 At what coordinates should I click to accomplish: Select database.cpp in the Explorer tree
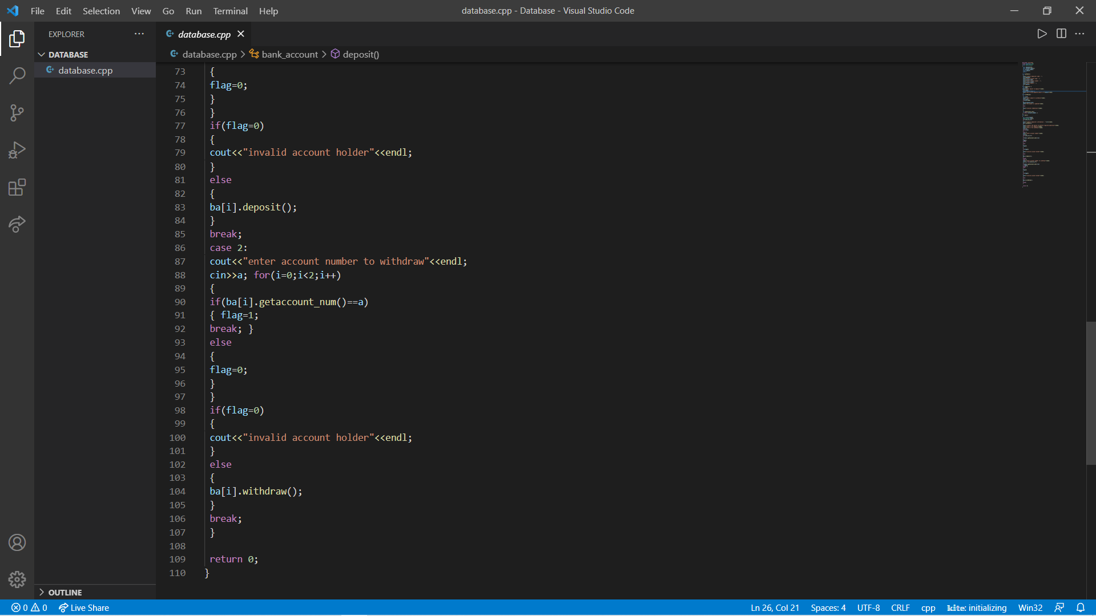(85, 70)
